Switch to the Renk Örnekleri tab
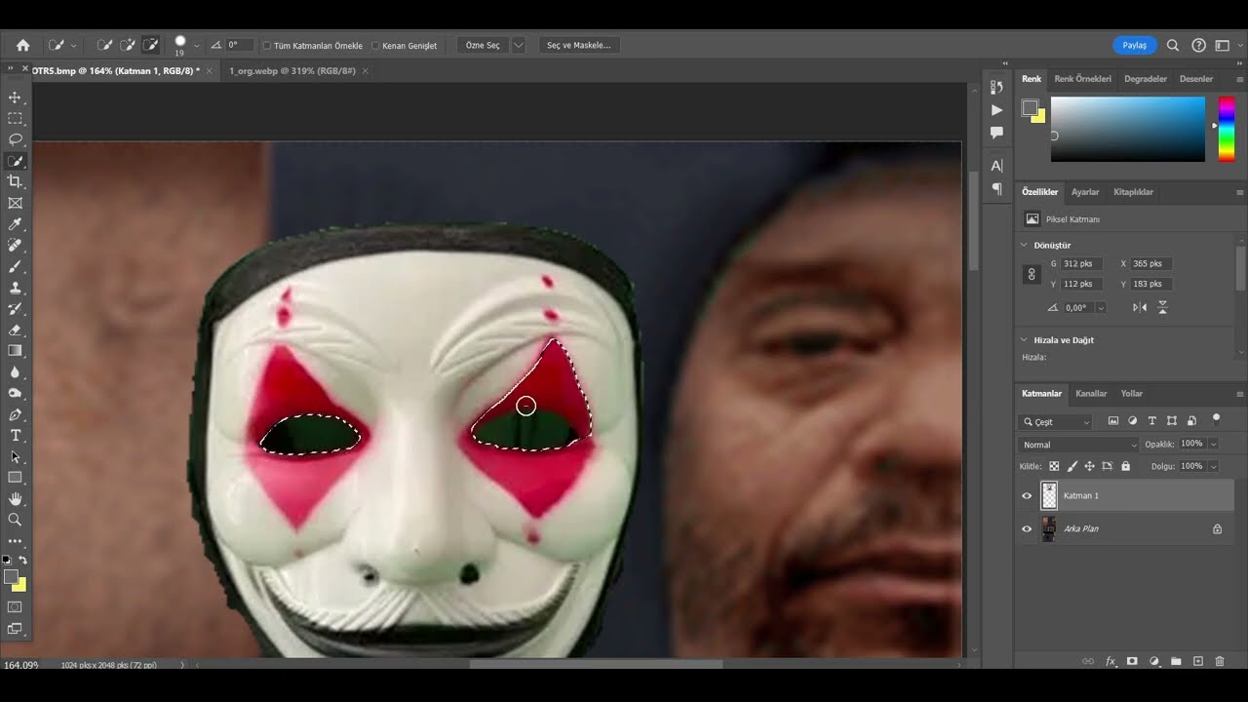Image resolution: width=1248 pixels, height=702 pixels. [1082, 79]
